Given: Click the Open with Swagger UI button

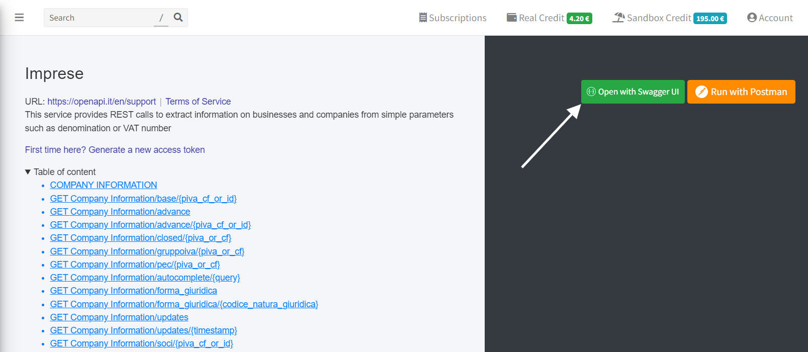Looking at the screenshot, I should coord(633,92).
